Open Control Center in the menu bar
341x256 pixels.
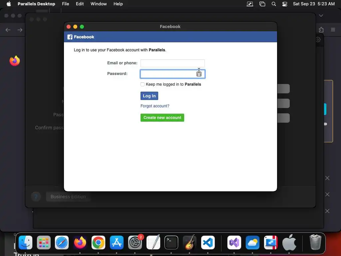(285, 4)
